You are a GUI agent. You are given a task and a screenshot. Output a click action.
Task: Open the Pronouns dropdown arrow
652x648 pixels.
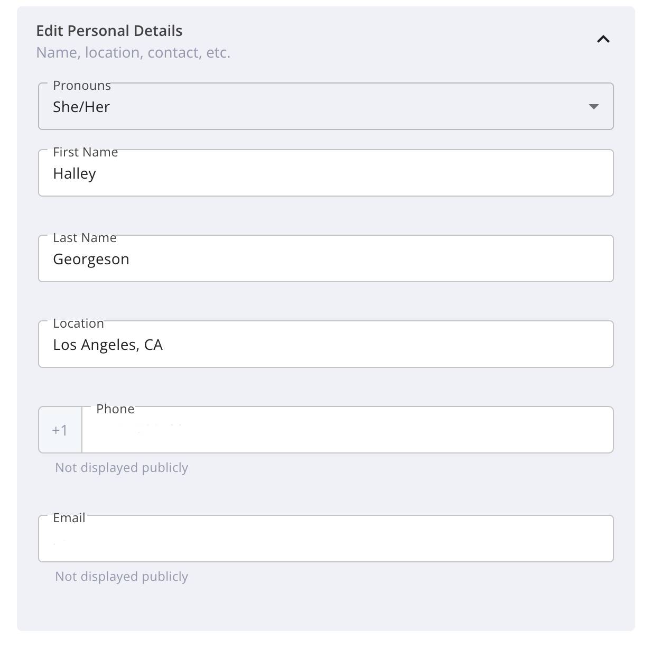tap(593, 107)
